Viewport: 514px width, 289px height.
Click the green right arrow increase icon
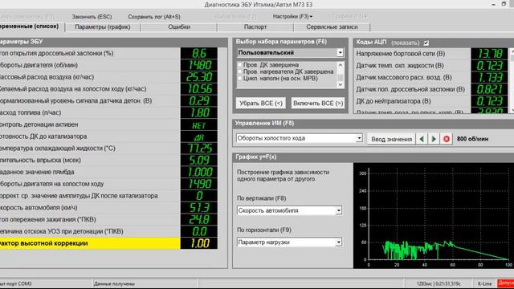(434, 139)
